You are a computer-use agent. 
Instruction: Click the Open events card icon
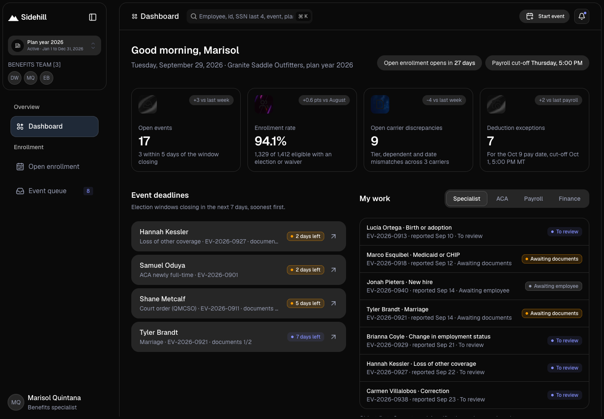click(148, 104)
